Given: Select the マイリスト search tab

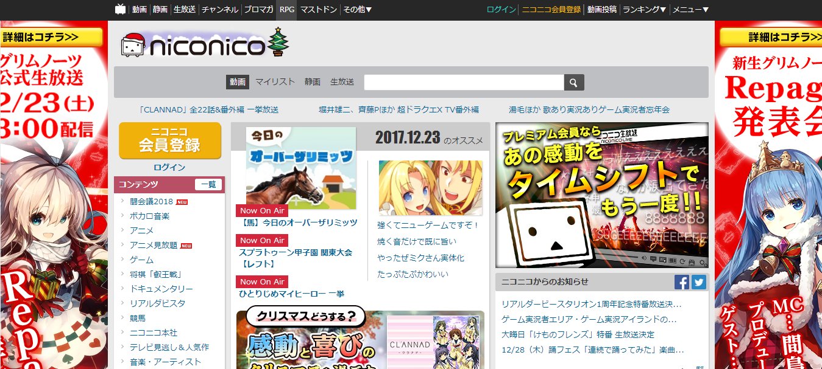Looking at the screenshot, I should click(275, 81).
